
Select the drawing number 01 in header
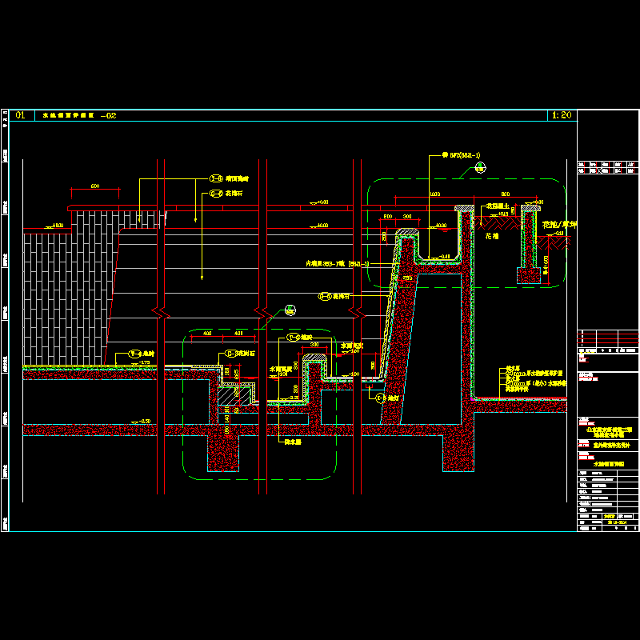pyautogui.click(x=19, y=115)
